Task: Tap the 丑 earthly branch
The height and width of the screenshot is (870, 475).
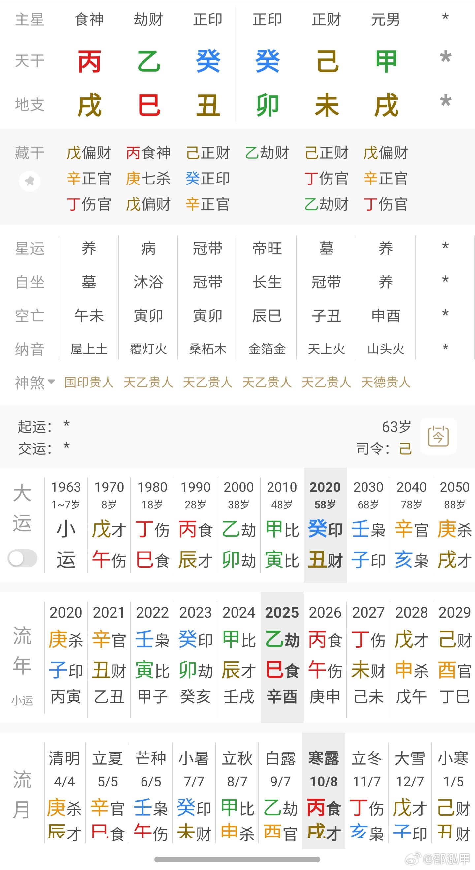Action: [208, 105]
